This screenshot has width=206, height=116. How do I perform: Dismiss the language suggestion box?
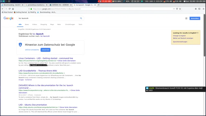coord(198,33)
